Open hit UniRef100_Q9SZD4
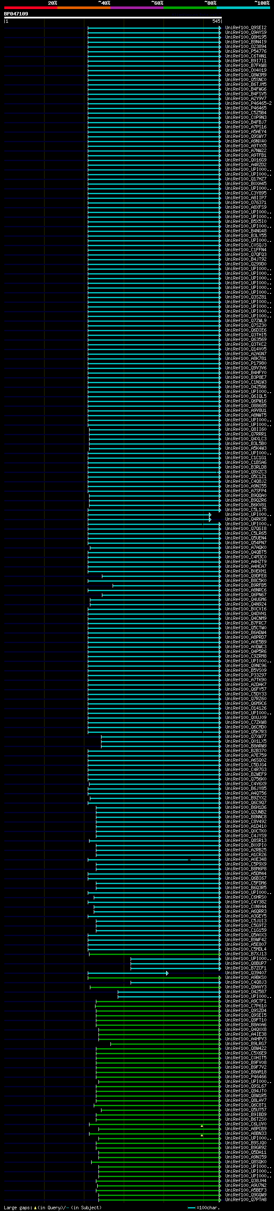Image resolution: width=274 pixels, height=1211 pixels. [246, 1010]
